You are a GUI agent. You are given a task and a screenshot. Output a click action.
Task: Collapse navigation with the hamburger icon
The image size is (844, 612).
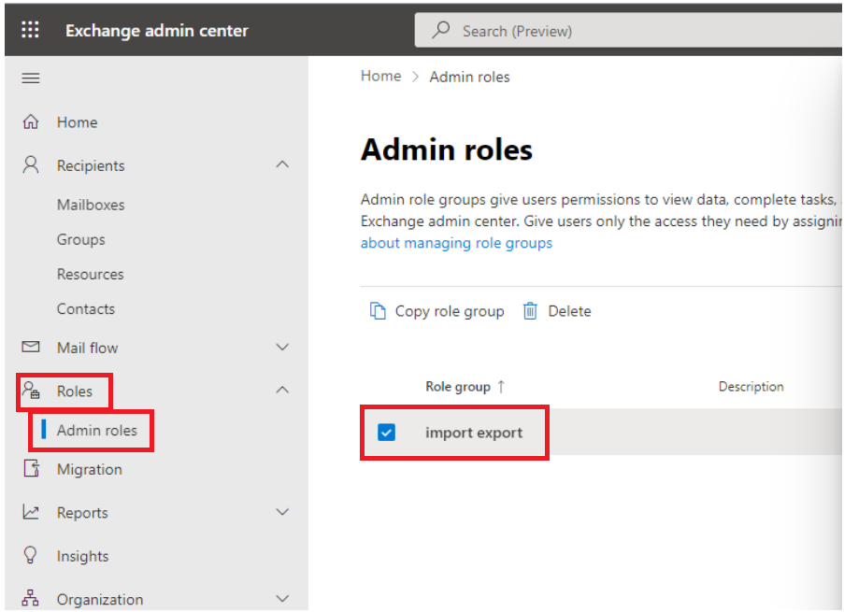(31, 78)
